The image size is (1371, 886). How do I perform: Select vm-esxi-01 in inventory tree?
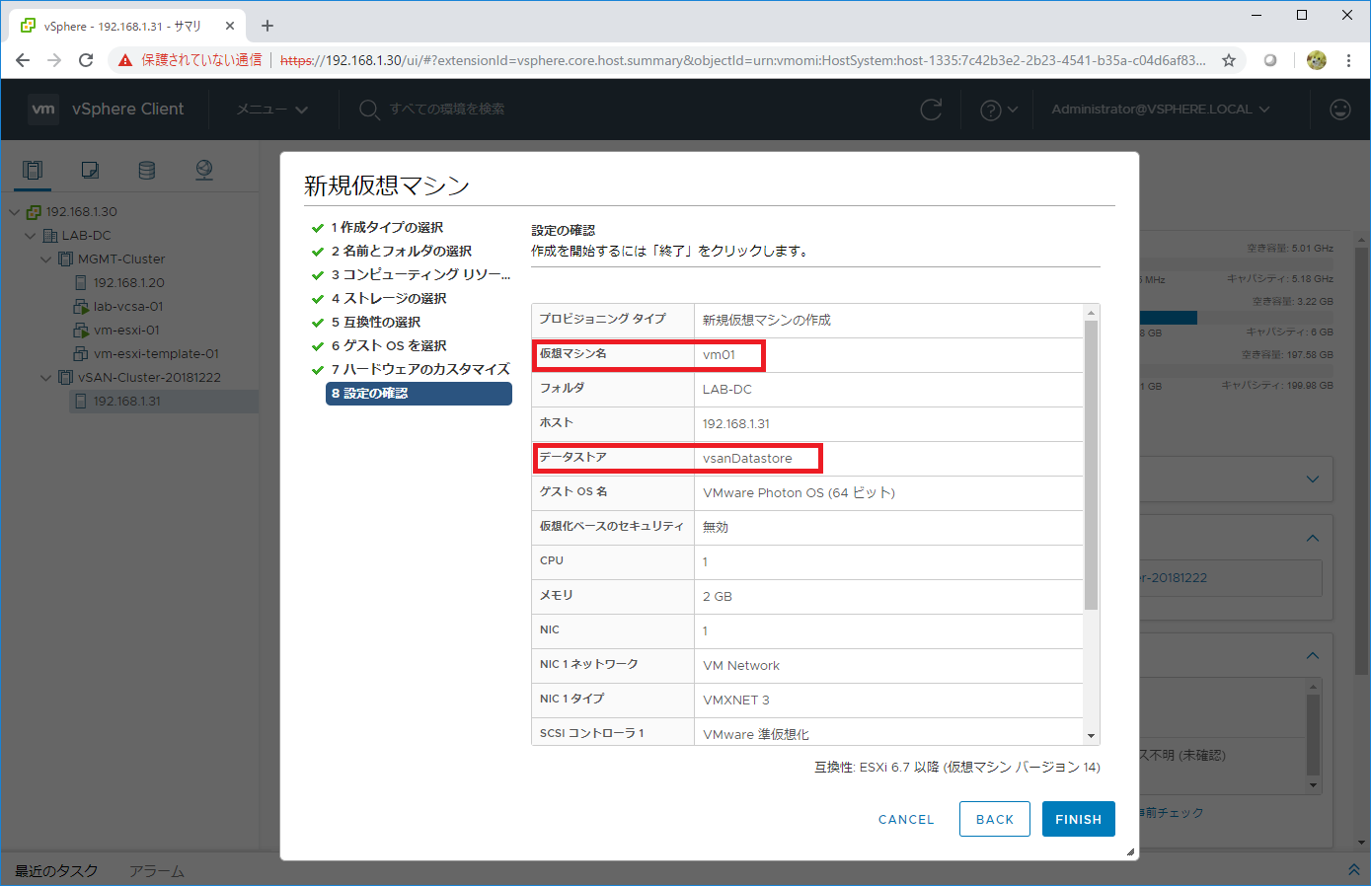click(x=126, y=330)
